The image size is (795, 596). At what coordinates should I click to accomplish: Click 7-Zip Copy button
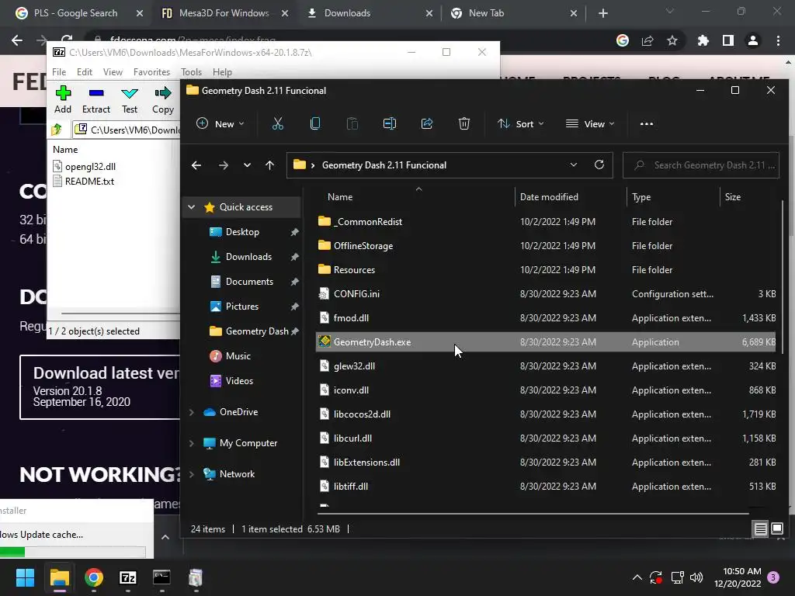163,100
